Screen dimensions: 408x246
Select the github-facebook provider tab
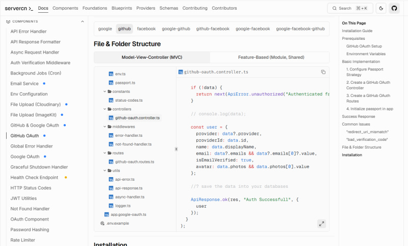(x=213, y=29)
